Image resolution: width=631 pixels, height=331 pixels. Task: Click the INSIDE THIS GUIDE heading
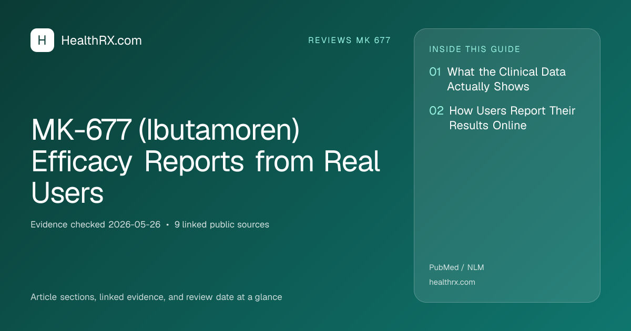tap(475, 49)
